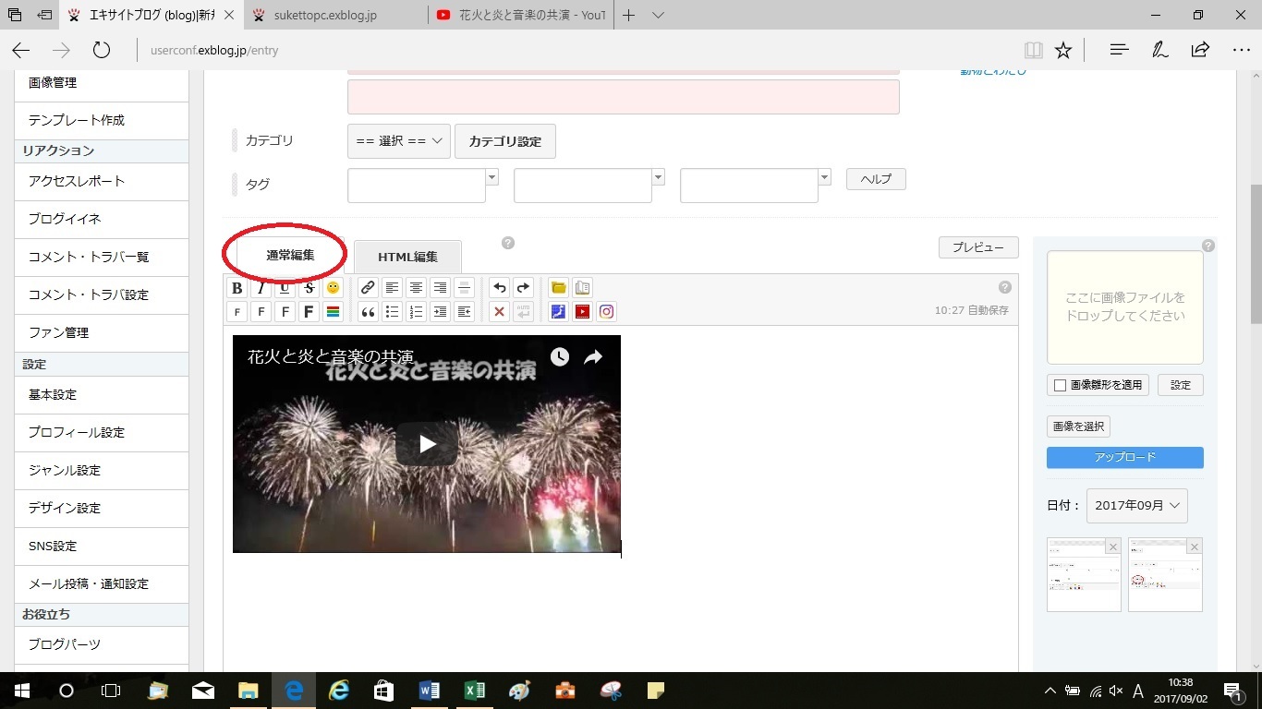Click help icon above auto-save time
The height and width of the screenshot is (709, 1262).
click(1005, 287)
